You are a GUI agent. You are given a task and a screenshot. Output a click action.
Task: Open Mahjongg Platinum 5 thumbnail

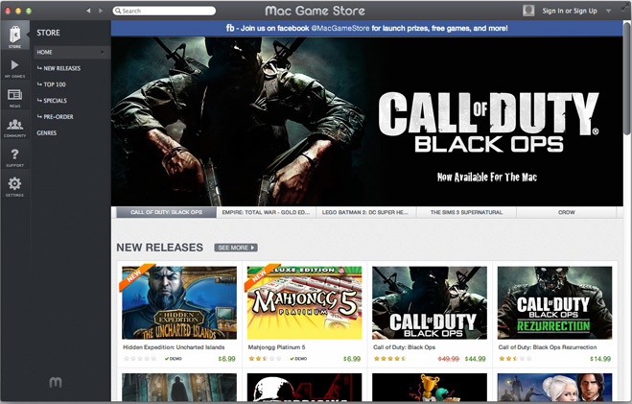click(304, 302)
